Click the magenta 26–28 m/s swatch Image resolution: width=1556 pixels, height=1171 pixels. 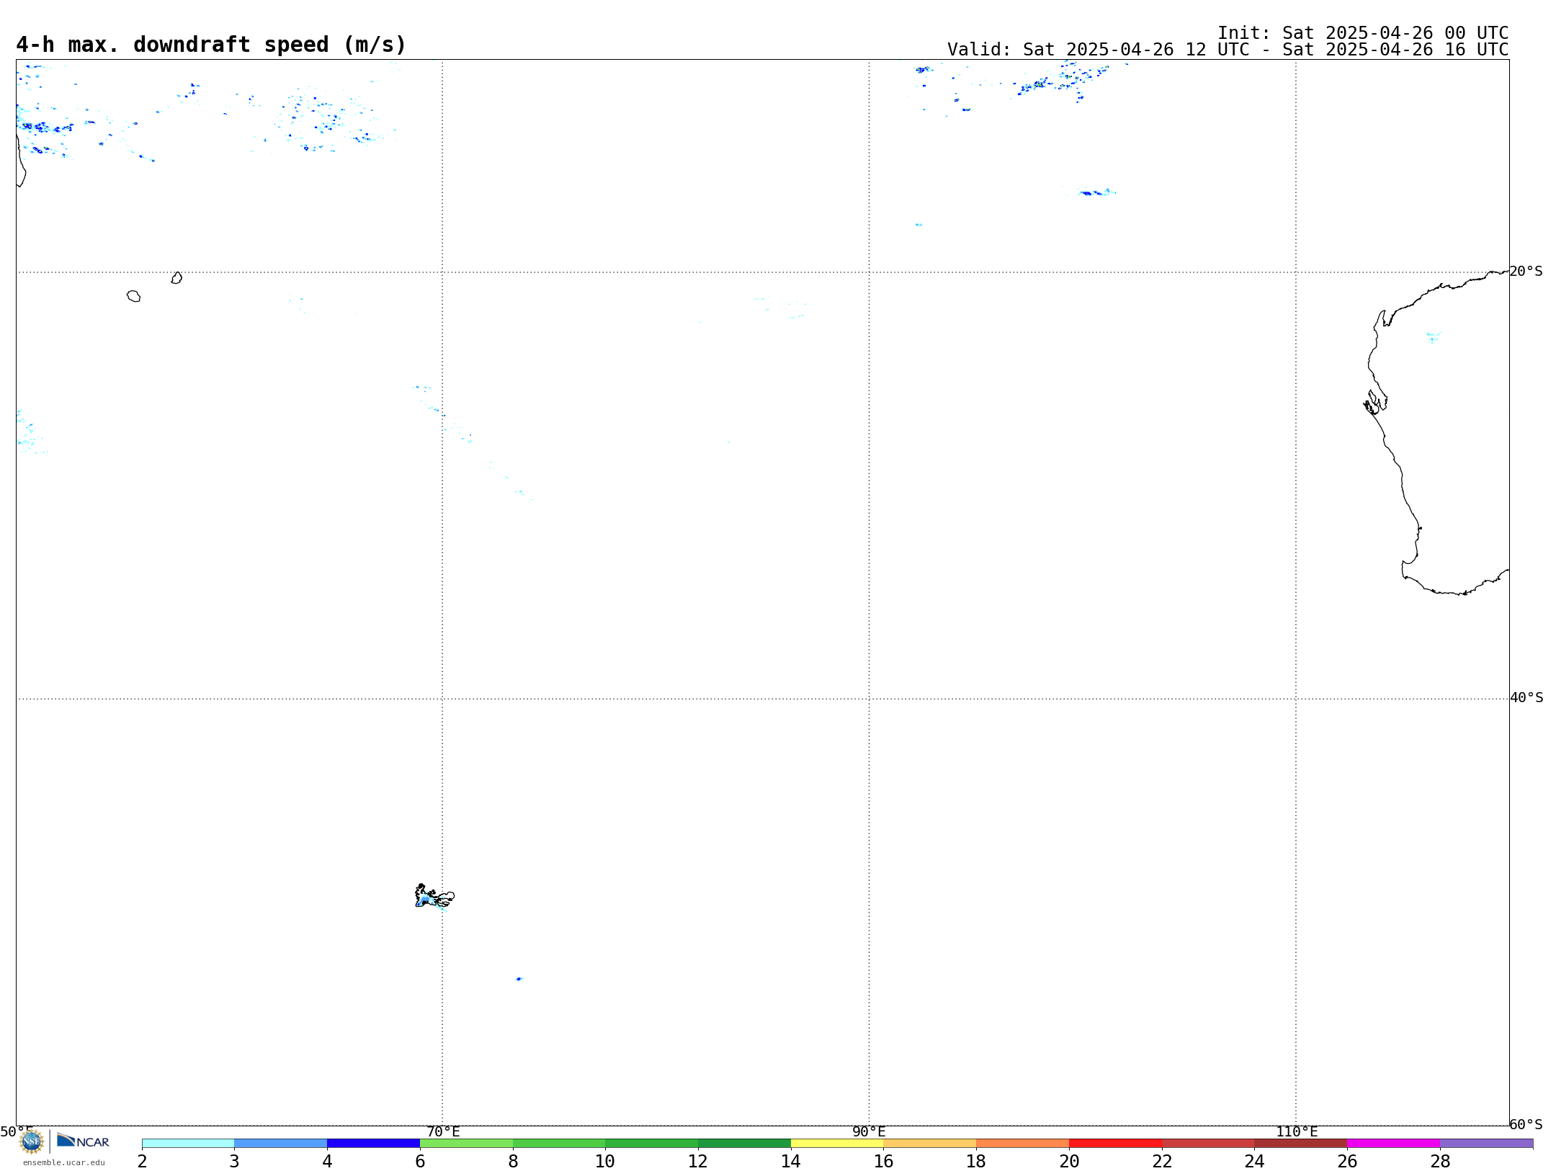[1393, 1144]
